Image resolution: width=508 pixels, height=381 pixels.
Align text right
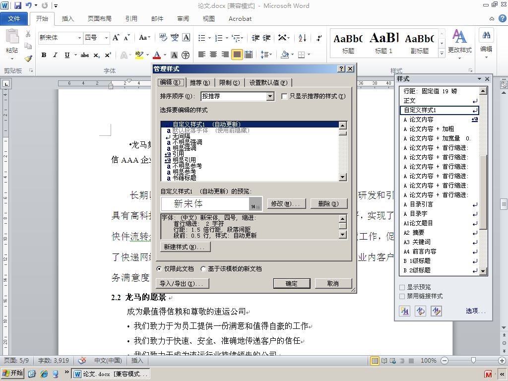[x=225, y=55]
